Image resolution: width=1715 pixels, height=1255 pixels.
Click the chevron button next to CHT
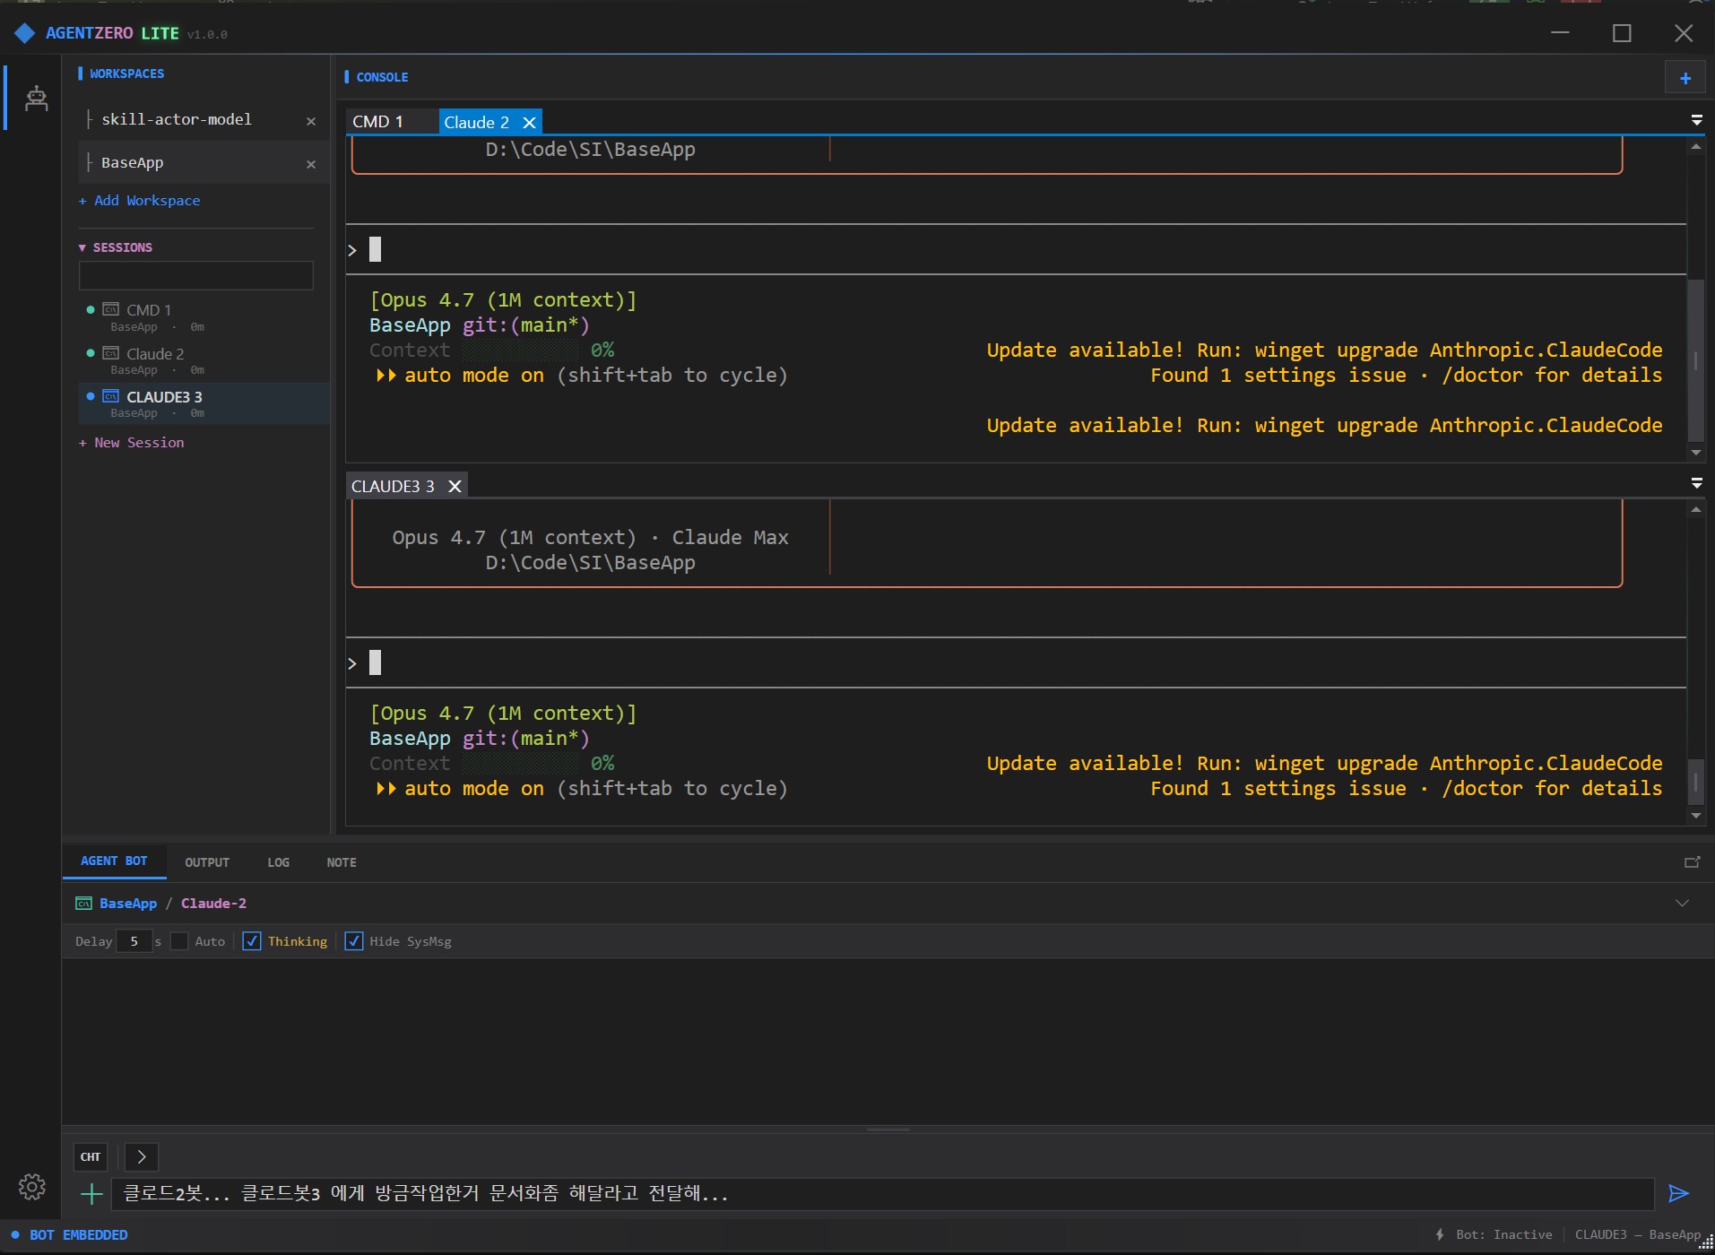pyautogui.click(x=140, y=1156)
